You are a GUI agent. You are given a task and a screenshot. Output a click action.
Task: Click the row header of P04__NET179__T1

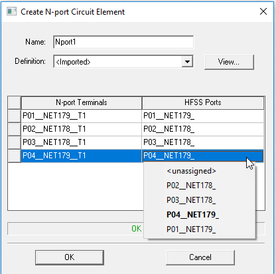[15, 156]
